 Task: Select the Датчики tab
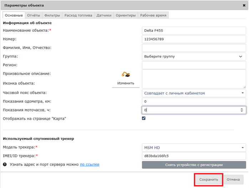point(104,15)
